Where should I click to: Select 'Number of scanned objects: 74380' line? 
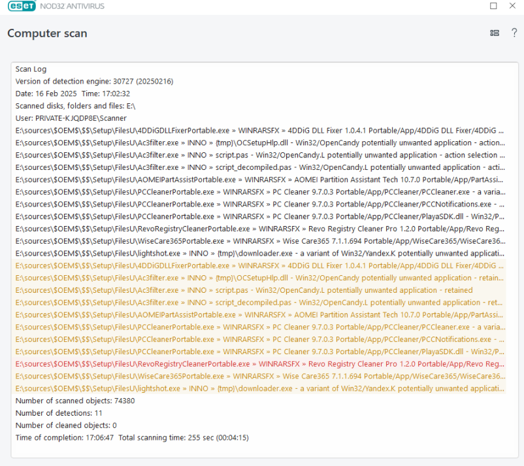pos(75,401)
